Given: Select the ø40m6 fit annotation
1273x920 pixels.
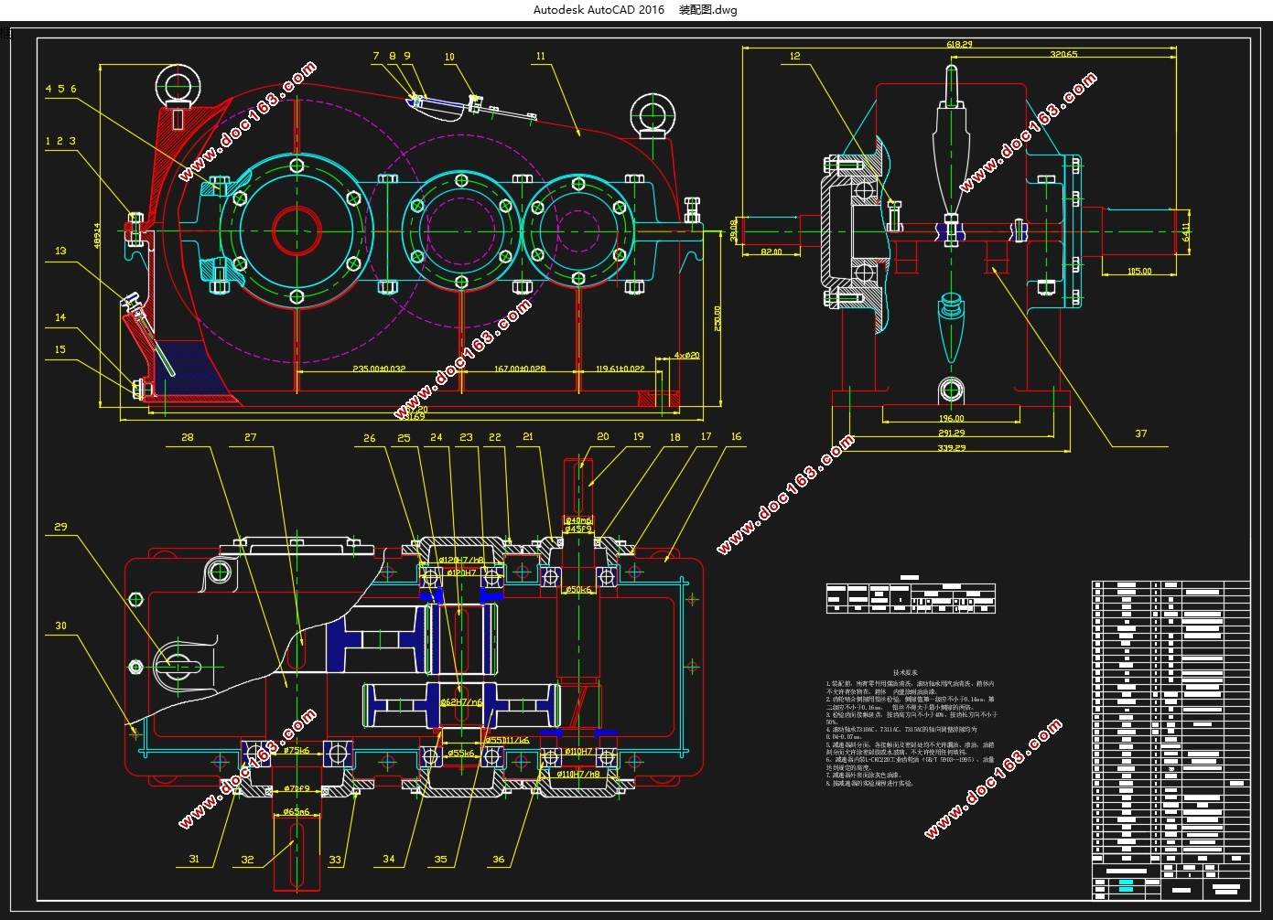Looking at the screenshot, I should (x=577, y=519).
